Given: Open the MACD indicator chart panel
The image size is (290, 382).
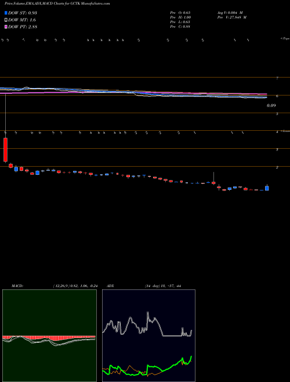Looking at the screenshot, I should (49, 336).
